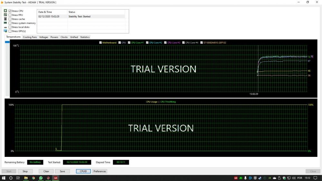
Task: Open the Preferences dialog
Action: (99, 171)
